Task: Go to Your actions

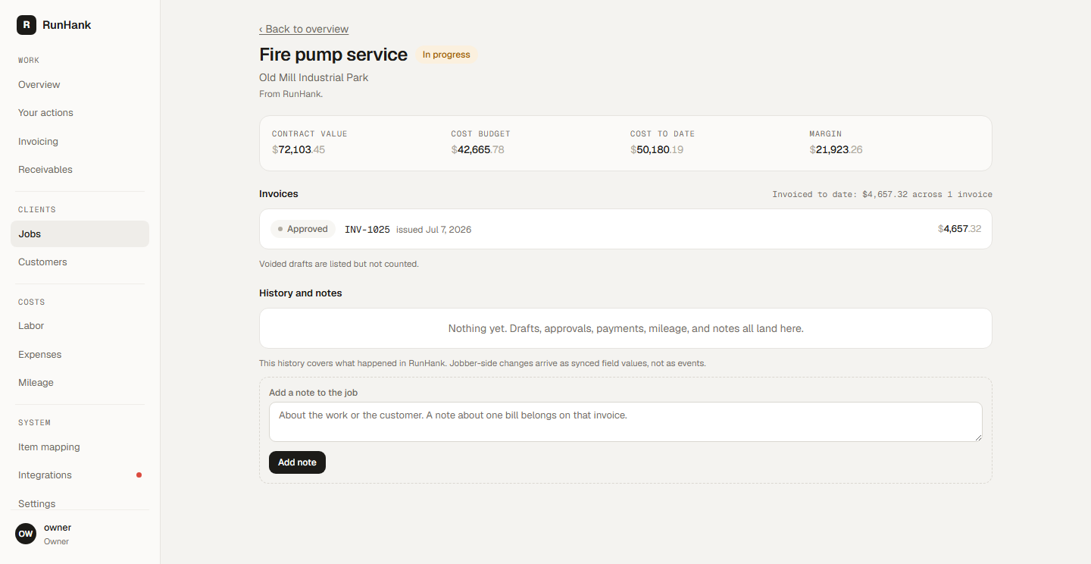Action: [x=80, y=113]
